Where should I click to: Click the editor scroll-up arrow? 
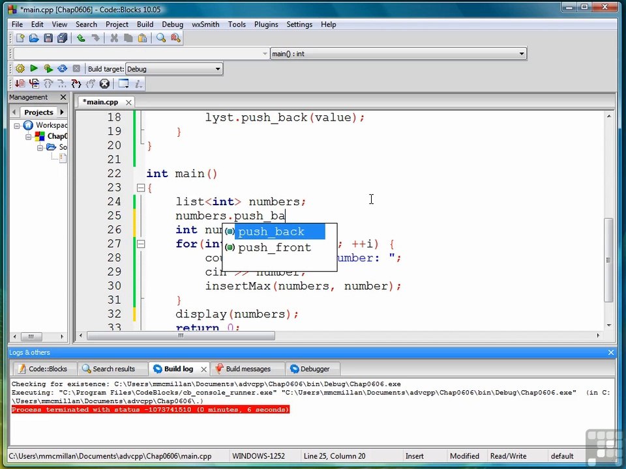[x=608, y=116]
